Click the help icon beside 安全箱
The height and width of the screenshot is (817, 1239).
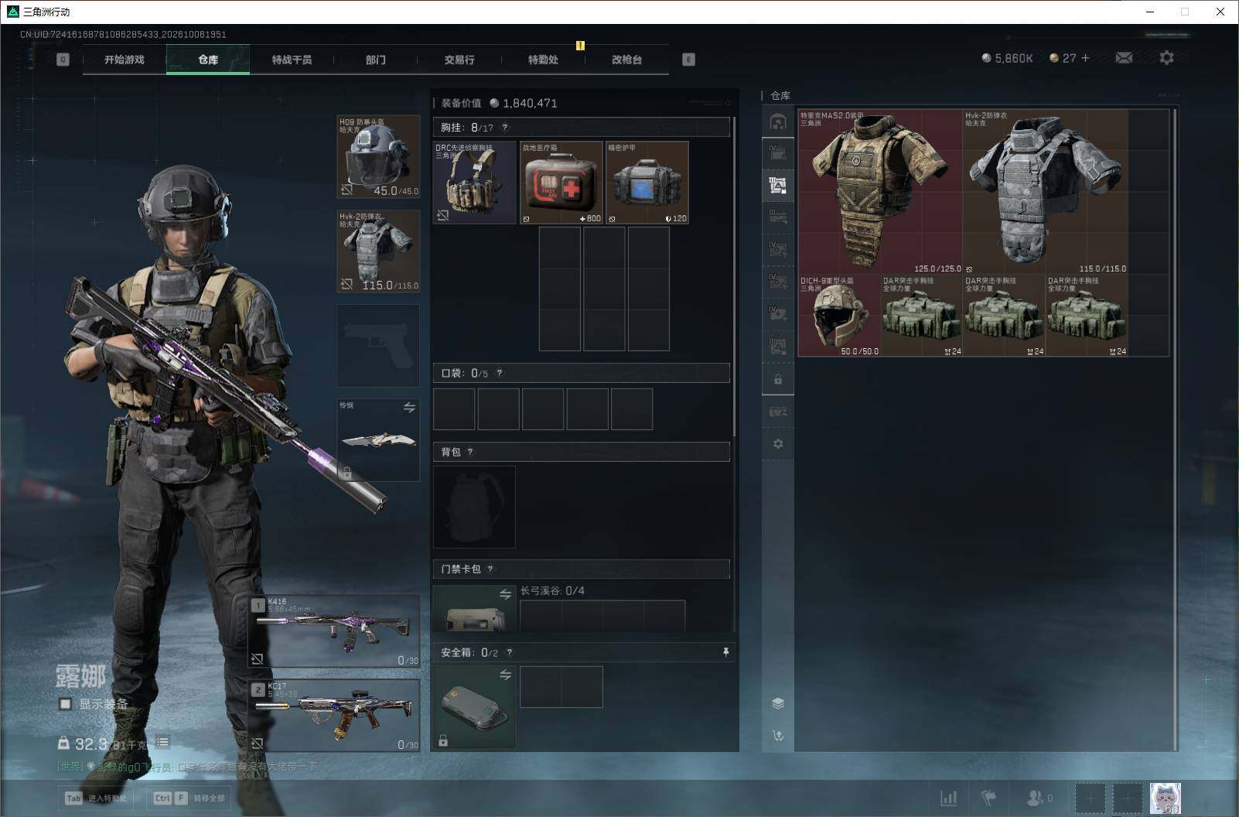tap(509, 653)
